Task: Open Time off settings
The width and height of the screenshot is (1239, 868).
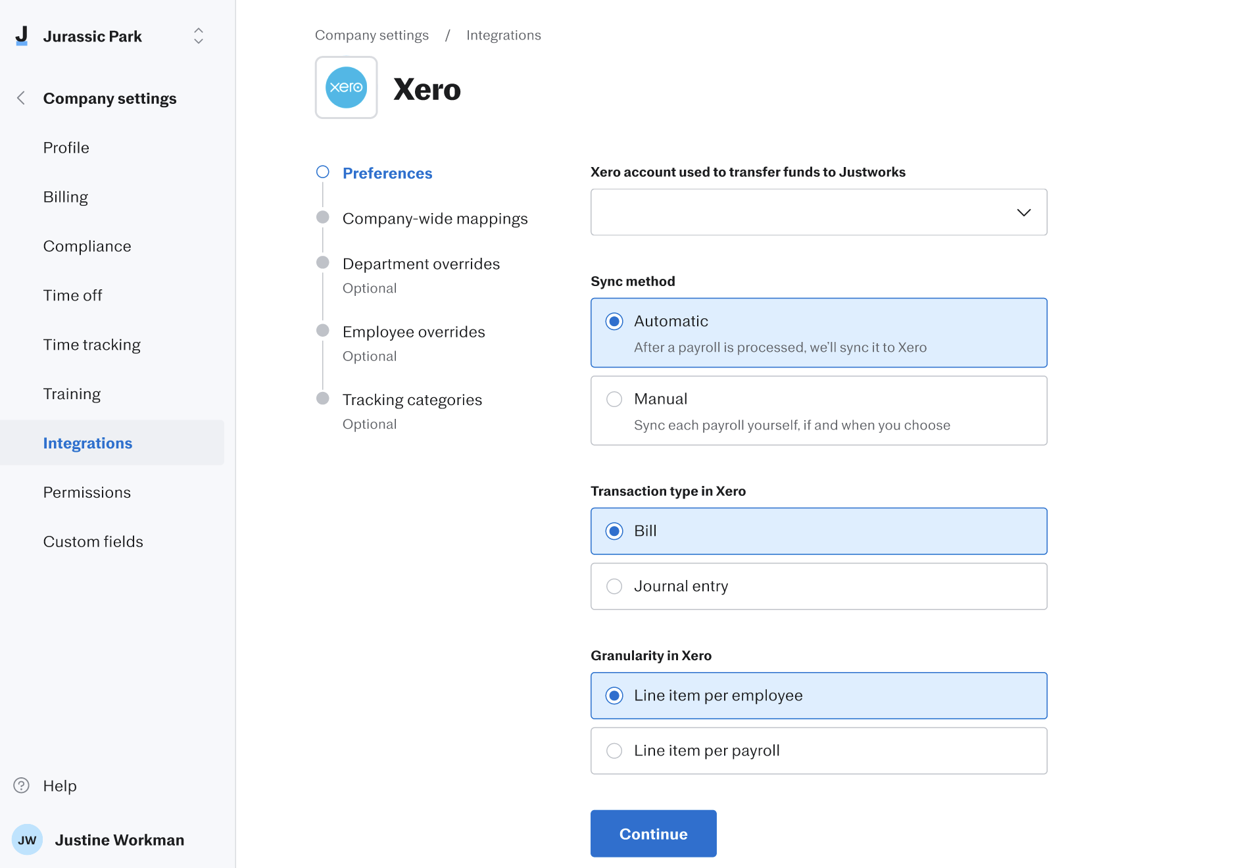Action: coord(73,295)
